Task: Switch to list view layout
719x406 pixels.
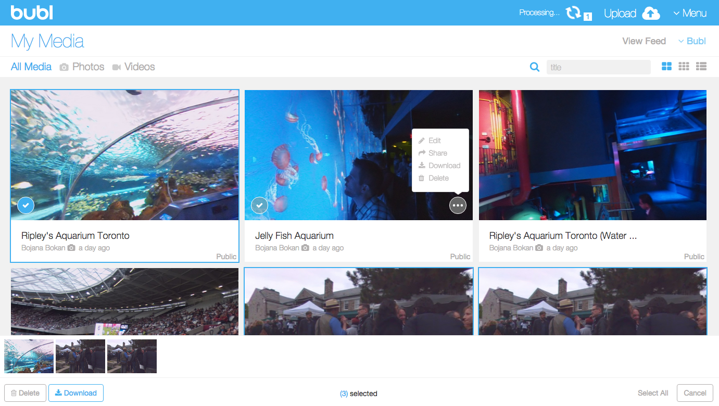Action: click(x=701, y=67)
